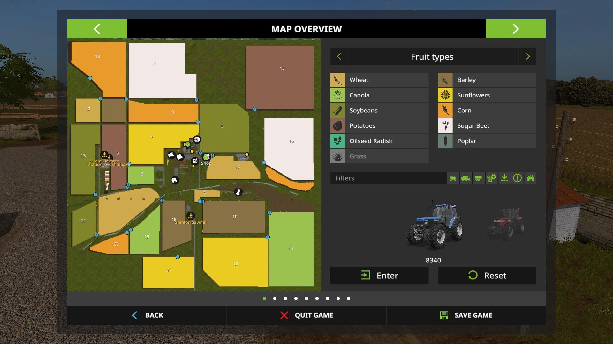613x344 pixels.
Task: Toggle the tractor vehicles filter icon
Action: click(453, 178)
